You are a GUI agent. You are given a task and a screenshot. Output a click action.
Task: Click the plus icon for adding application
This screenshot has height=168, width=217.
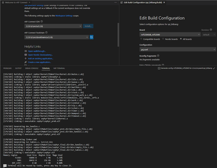[x=26, y=58]
